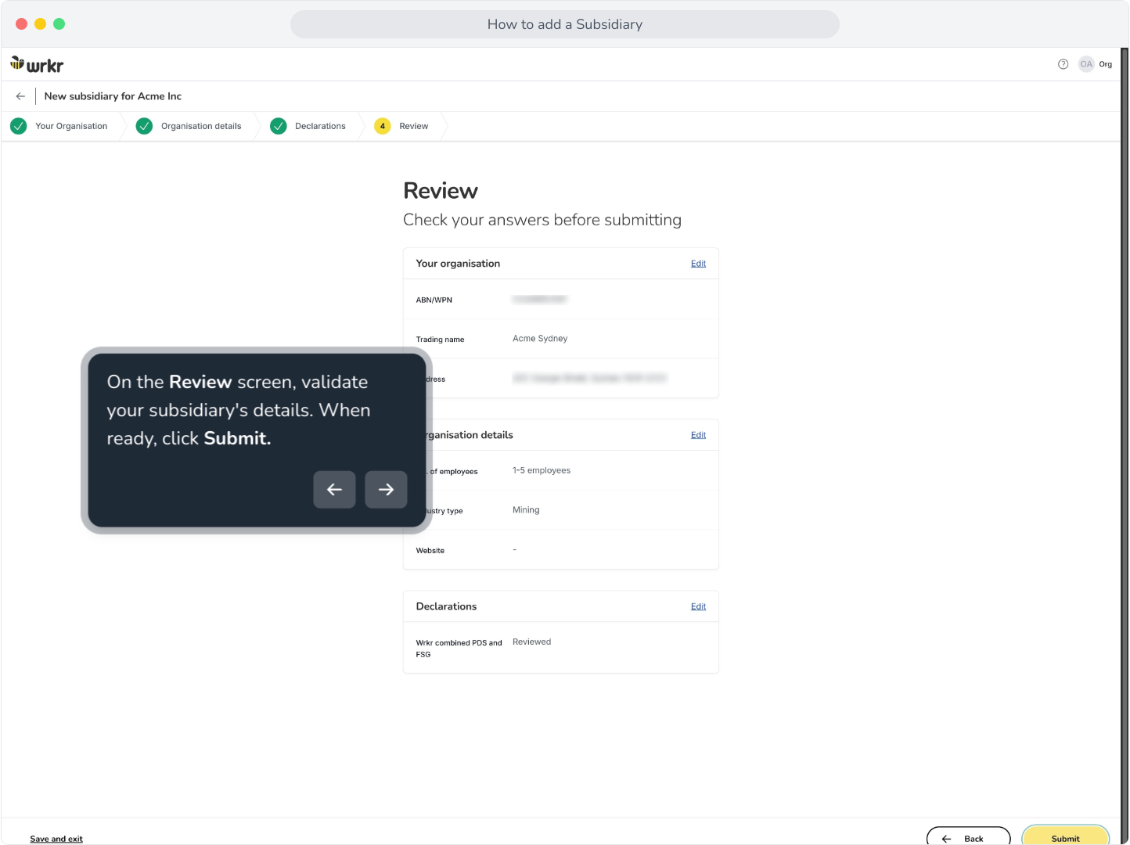Screen dimensions: 1130x845
Task: Click Save and exit link
Action: coord(56,839)
